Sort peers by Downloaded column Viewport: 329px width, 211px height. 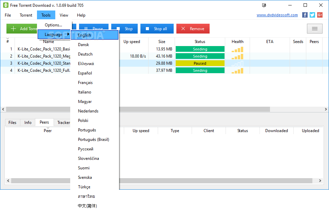click(x=276, y=130)
